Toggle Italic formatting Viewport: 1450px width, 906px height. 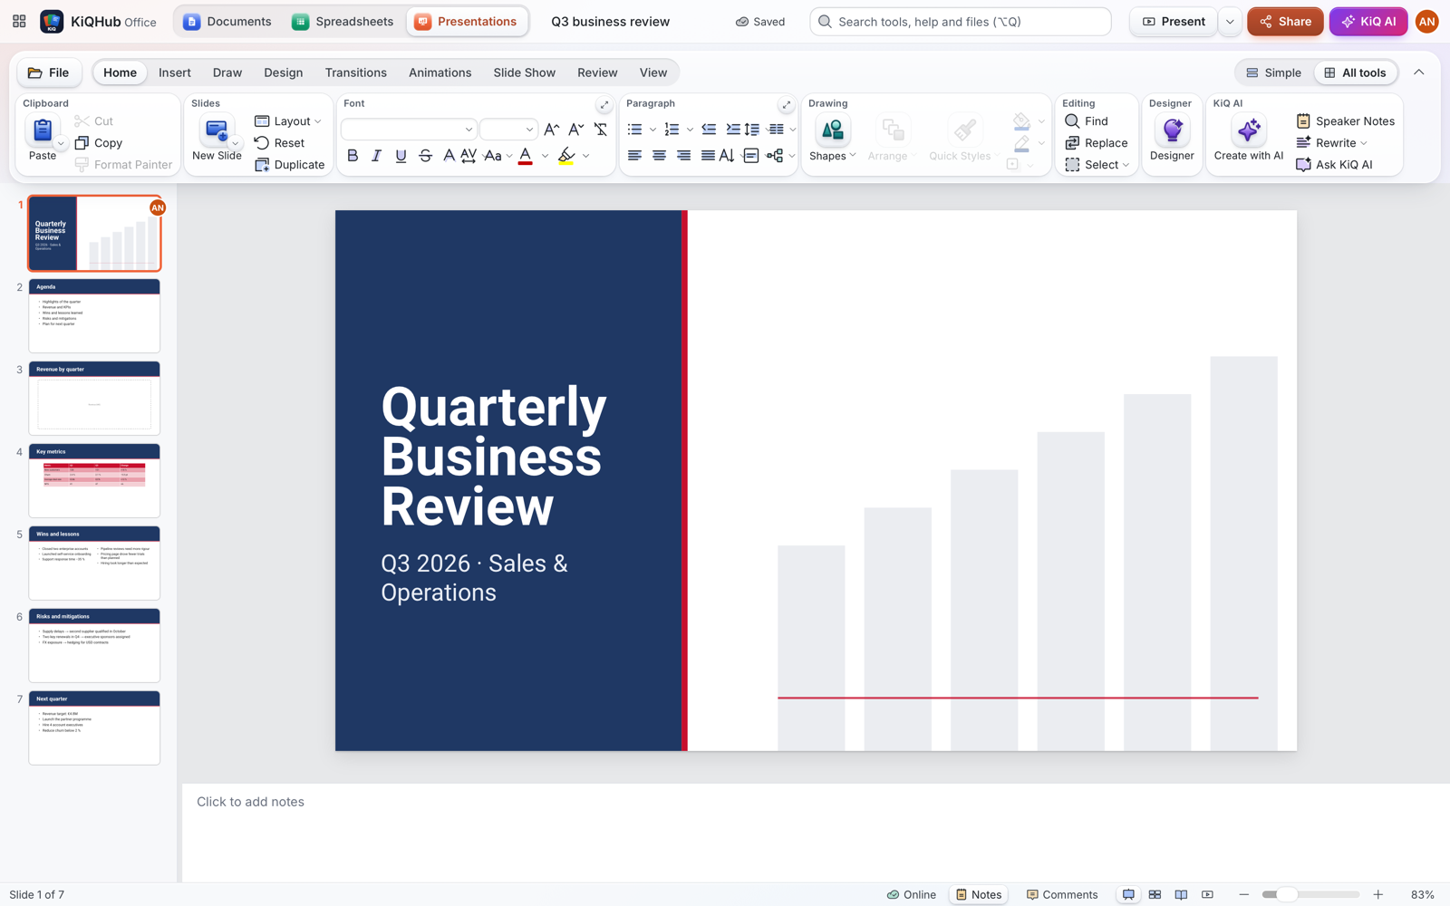coord(376,156)
